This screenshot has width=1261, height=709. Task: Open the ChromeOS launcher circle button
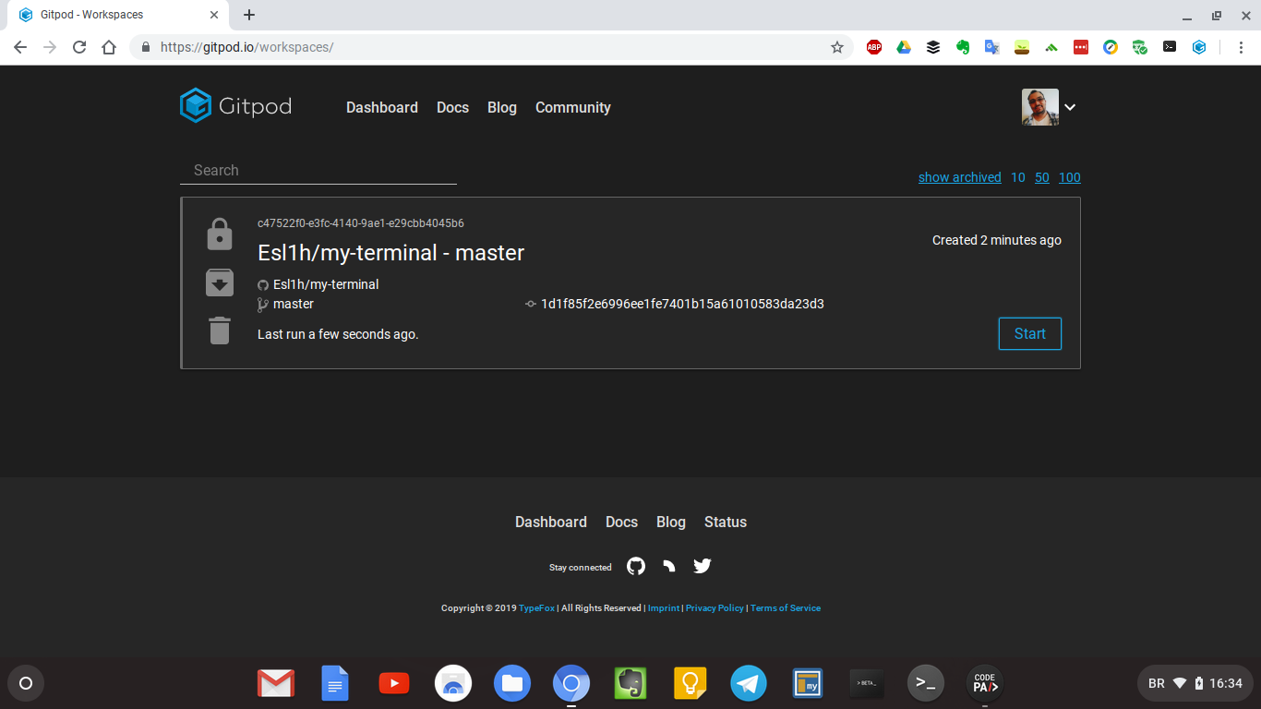tap(26, 684)
